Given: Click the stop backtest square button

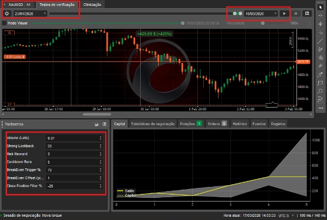Looking at the screenshot, I should (x=296, y=13).
